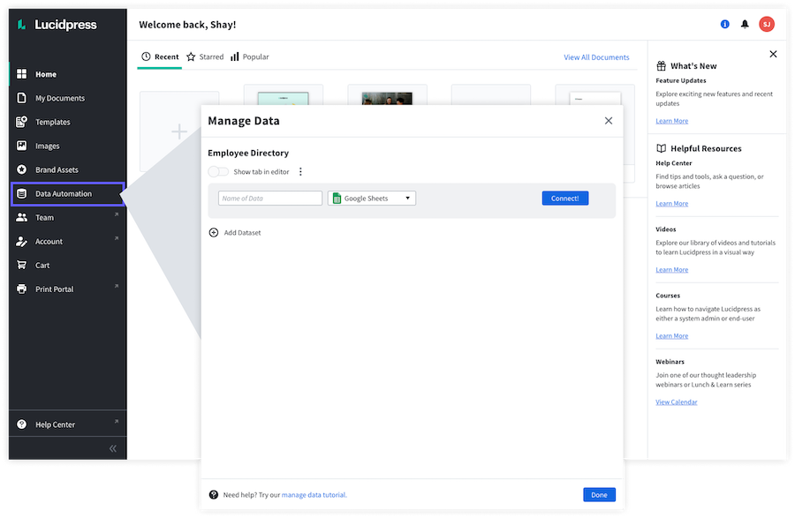This screenshot has width=795, height=518.
Task: Switch to the Popular tab
Action: click(249, 56)
